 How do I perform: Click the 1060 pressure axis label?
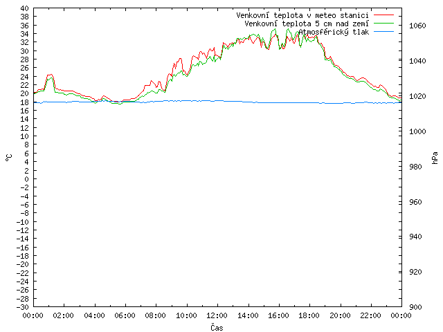417,26
